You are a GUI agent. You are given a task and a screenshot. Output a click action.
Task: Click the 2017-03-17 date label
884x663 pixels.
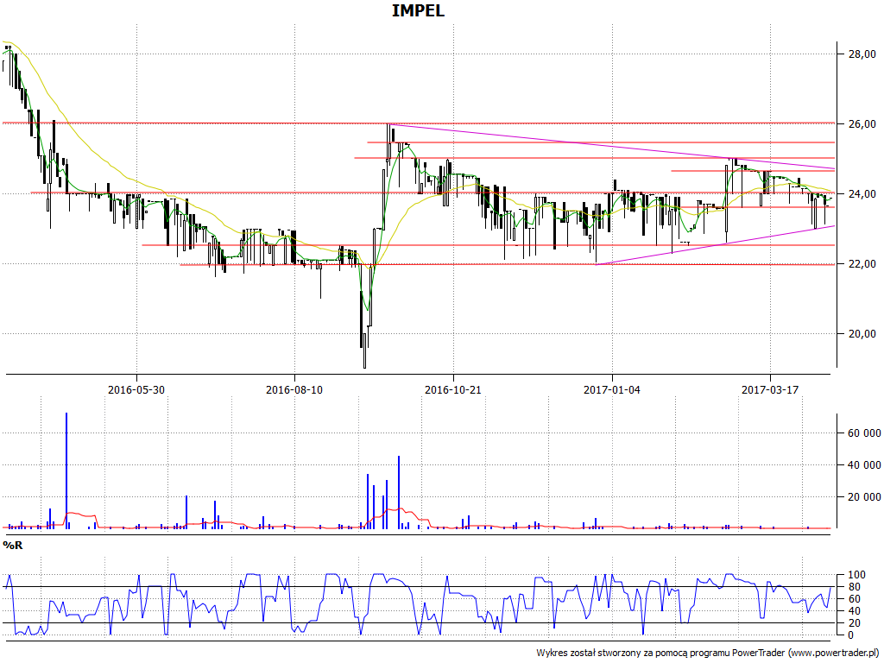(x=770, y=389)
